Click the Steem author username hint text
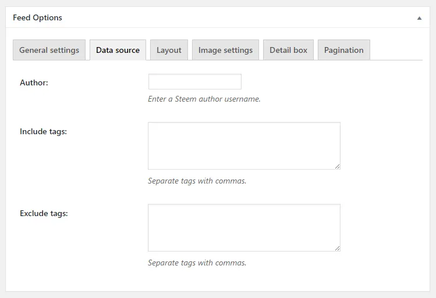436x298 pixels. 204,99
